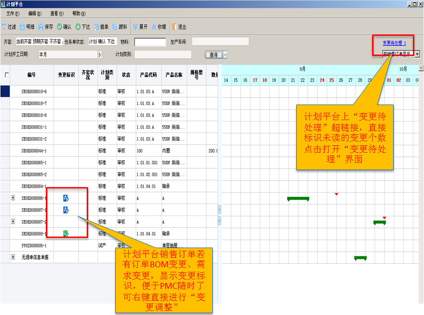Click the 保存 save disk icon
Image resolution: width=424 pixels, height=315 pixels.
(x=41, y=27)
